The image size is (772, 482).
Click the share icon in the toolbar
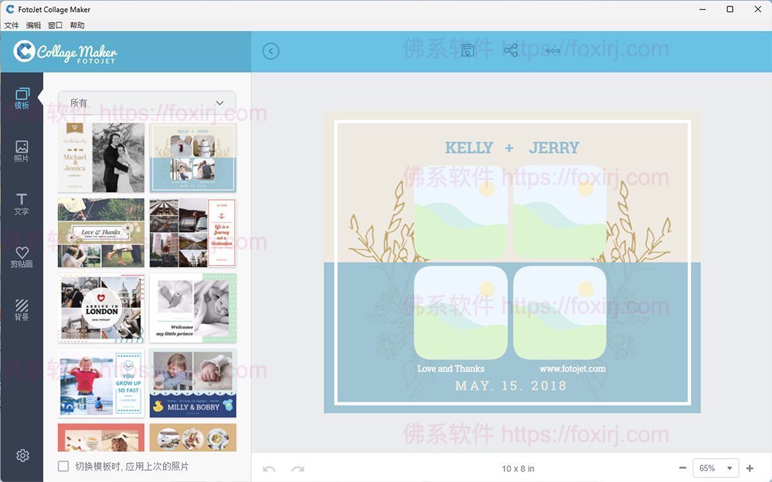(x=511, y=49)
